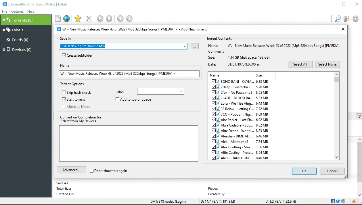This screenshot has height=205, width=362.
Task: Click the music file icon beside 7CO - Popcorn
Action: point(218,114)
